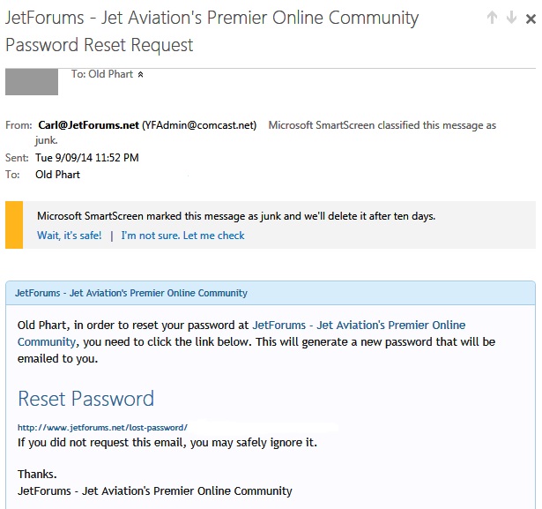The image size is (542, 509).
Task: Click 'I'm not sure. Let me check'
Action: pyautogui.click(x=182, y=236)
